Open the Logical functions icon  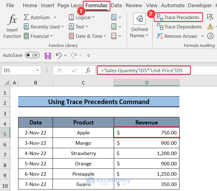point(71,17)
